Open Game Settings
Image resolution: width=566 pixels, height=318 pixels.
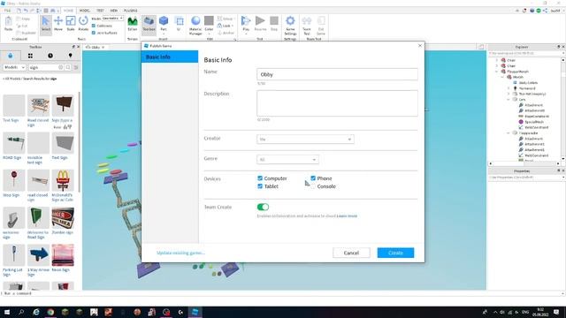[x=290, y=26]
